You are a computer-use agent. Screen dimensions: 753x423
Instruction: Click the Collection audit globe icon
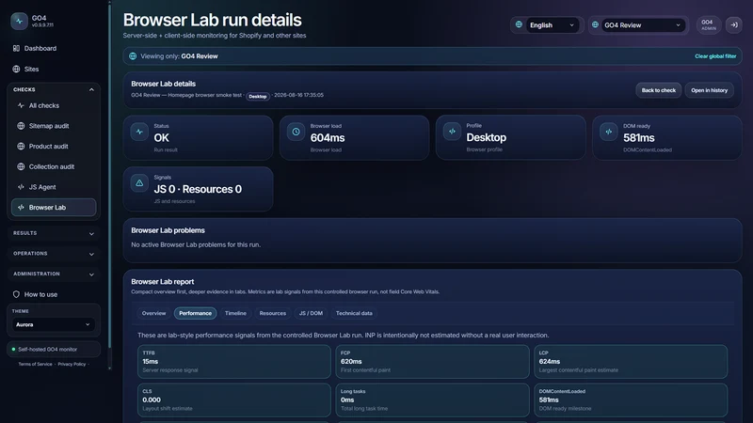pos(21,167)
